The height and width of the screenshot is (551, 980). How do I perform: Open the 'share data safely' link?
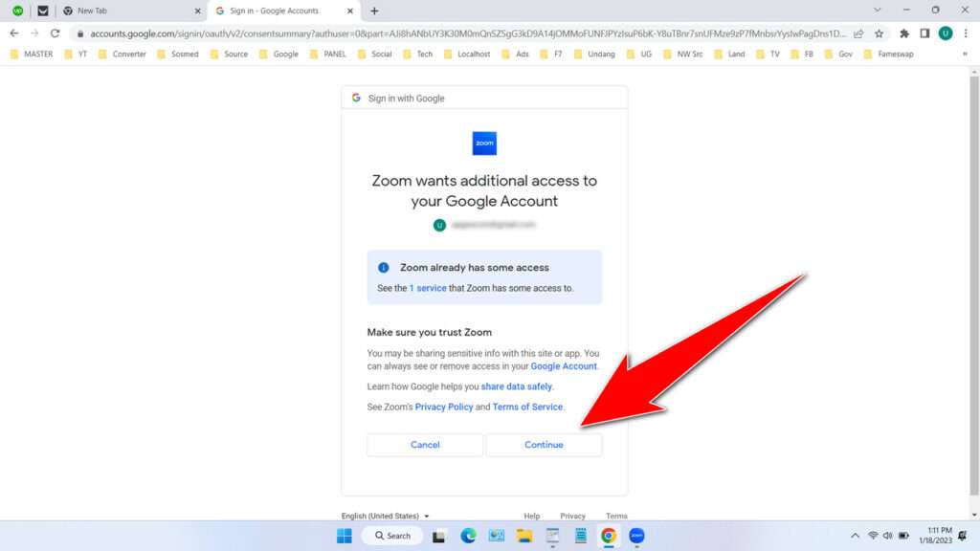click(516, 386)
